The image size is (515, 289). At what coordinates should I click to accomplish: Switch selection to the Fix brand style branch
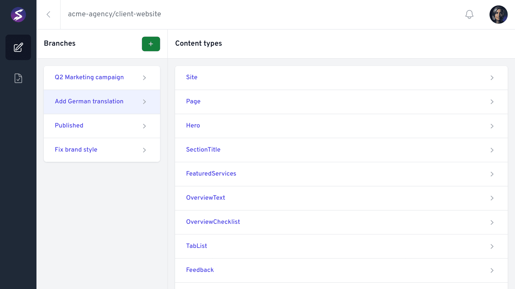click(76, 150)
